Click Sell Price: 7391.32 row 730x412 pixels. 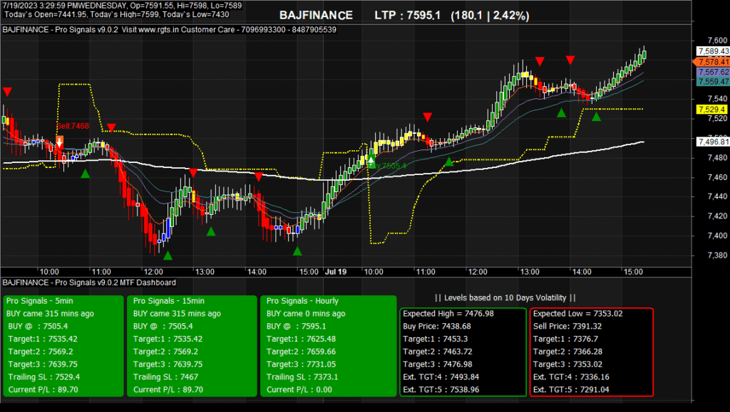pyautogui.click(x=567, y=326)
